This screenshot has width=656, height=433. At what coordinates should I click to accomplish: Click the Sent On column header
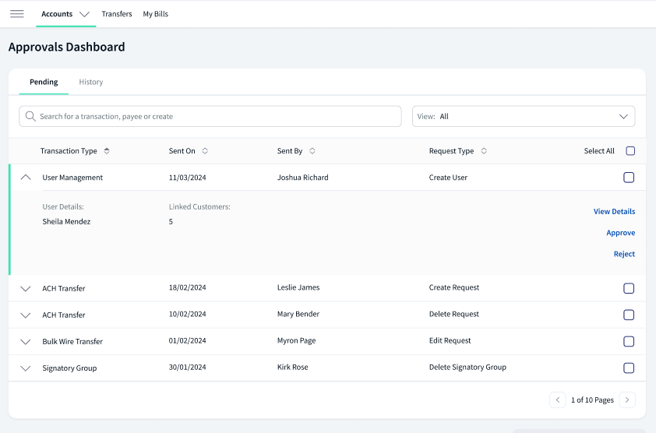[182, 151]
